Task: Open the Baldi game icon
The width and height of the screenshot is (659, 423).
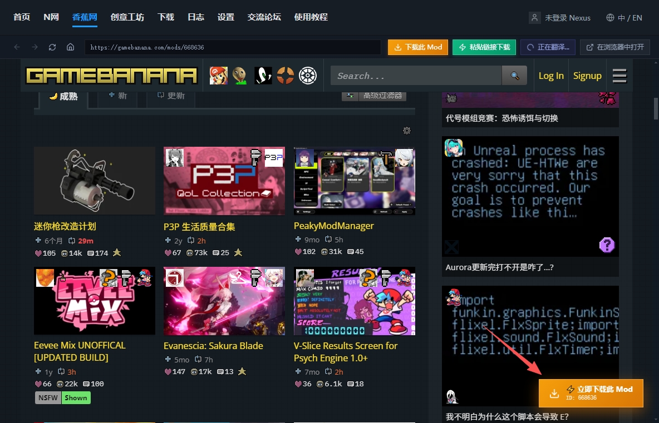Action: (240, 76)
